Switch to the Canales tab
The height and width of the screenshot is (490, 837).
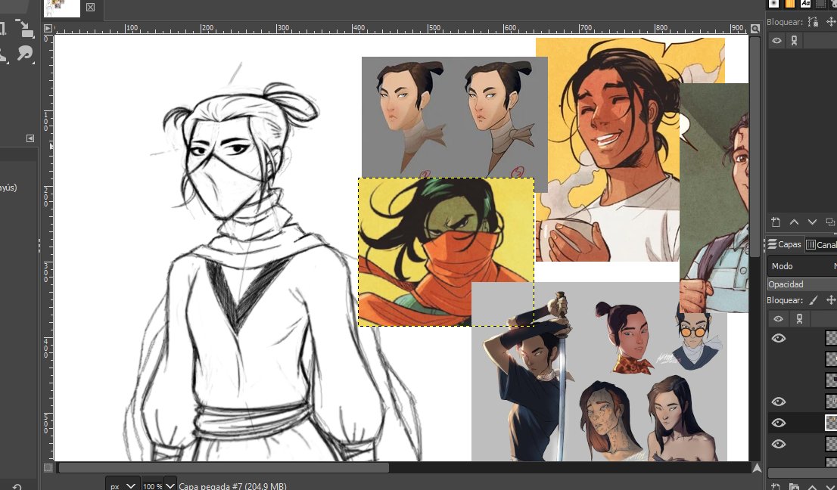point(820,245)
